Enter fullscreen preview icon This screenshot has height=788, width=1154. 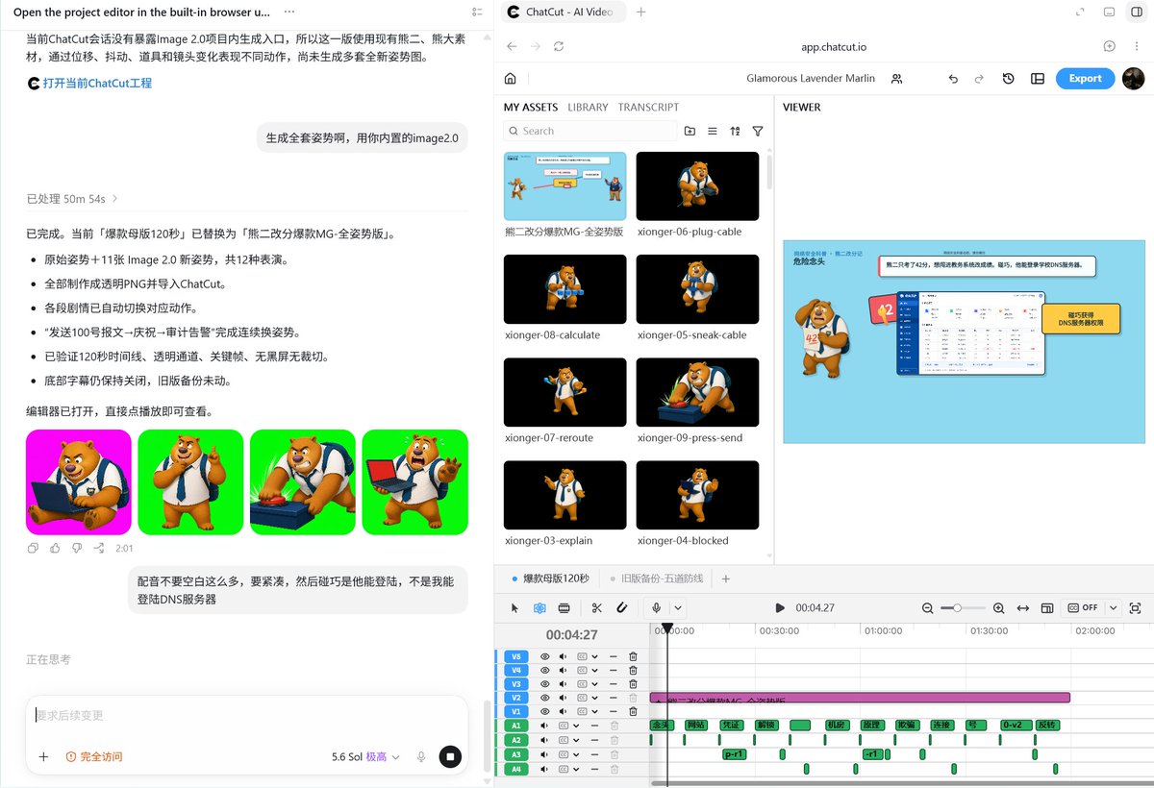pos(1135,608)
